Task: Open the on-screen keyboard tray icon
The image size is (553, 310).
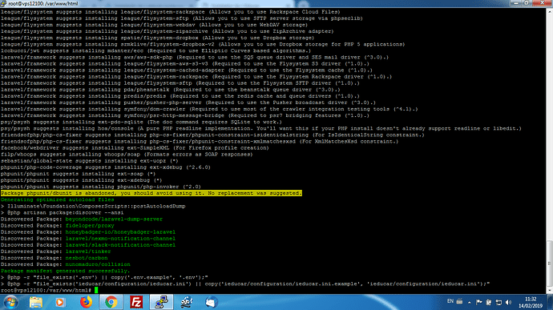Action: pos(459,301)
